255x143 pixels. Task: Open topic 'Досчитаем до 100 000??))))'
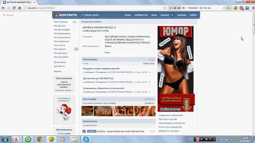(x=98, y=79)
